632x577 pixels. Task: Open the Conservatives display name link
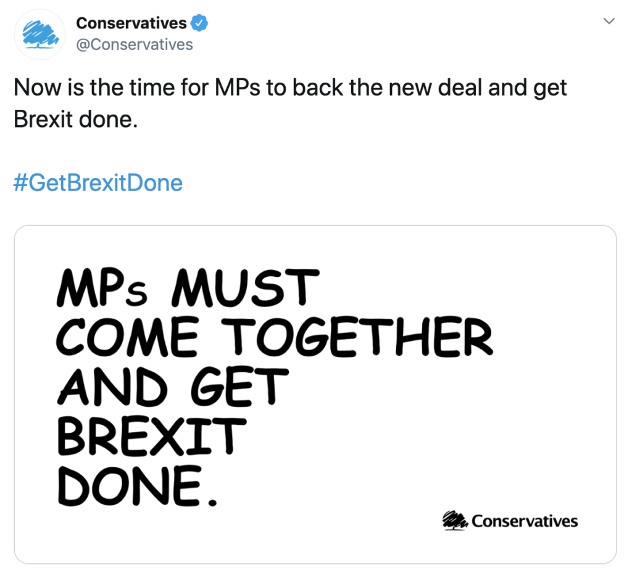point(131,24)
